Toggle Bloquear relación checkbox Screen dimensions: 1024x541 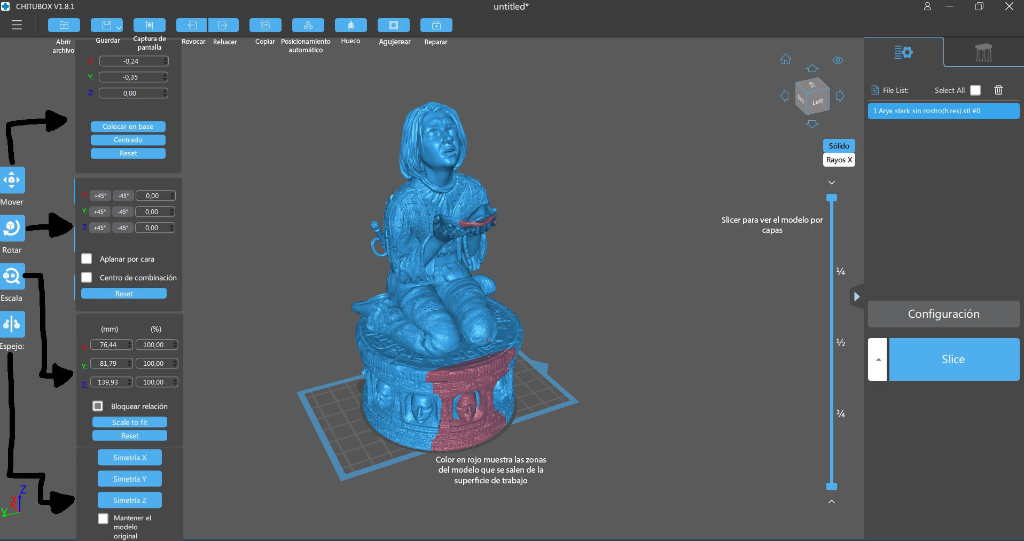click(x=98, y=406)
